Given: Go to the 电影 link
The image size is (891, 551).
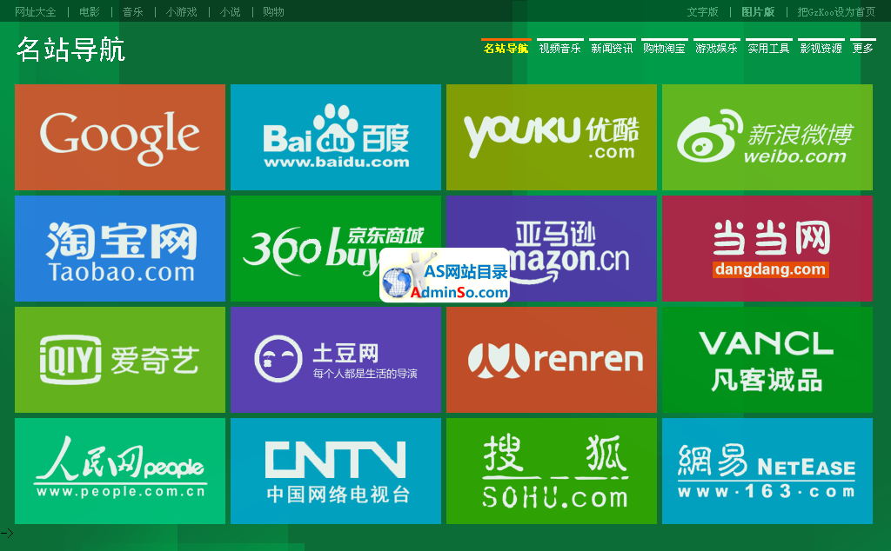Looking at the screenshot, I should tap(90, 12).
